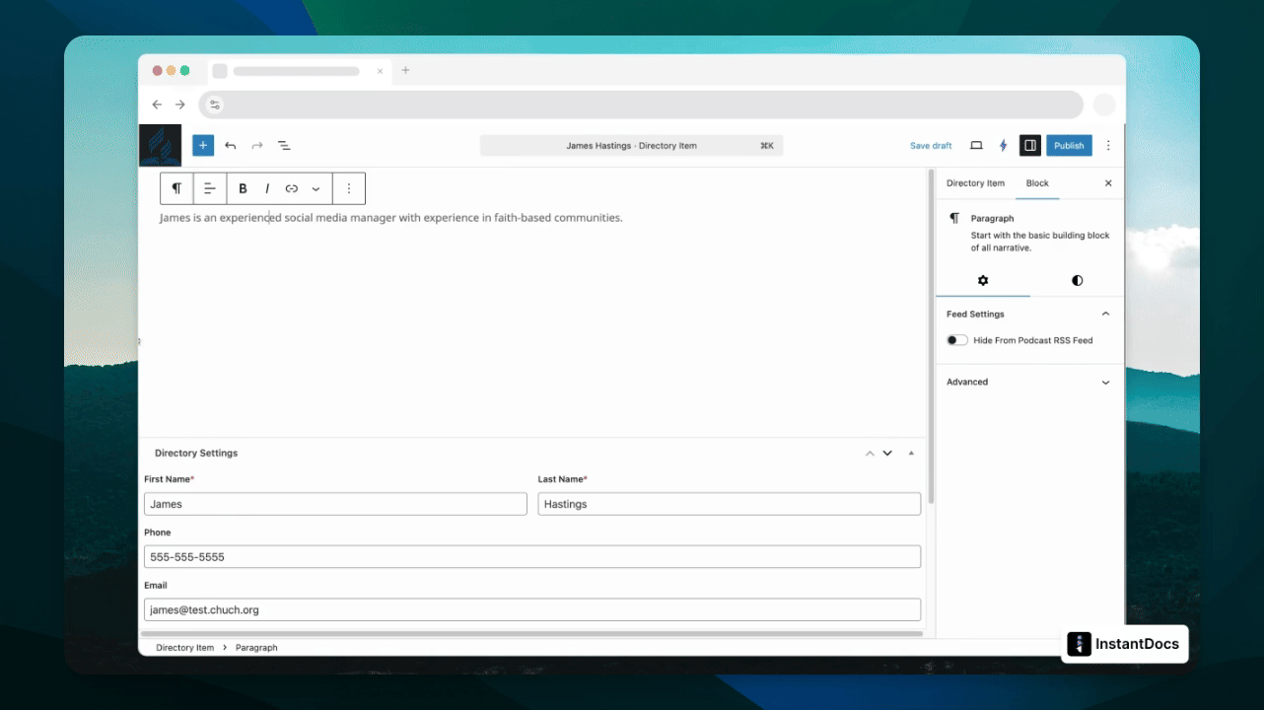Click the editor vertical scrollbar
This screenshot has height=710, width=1264.
(x=931, y=337)
